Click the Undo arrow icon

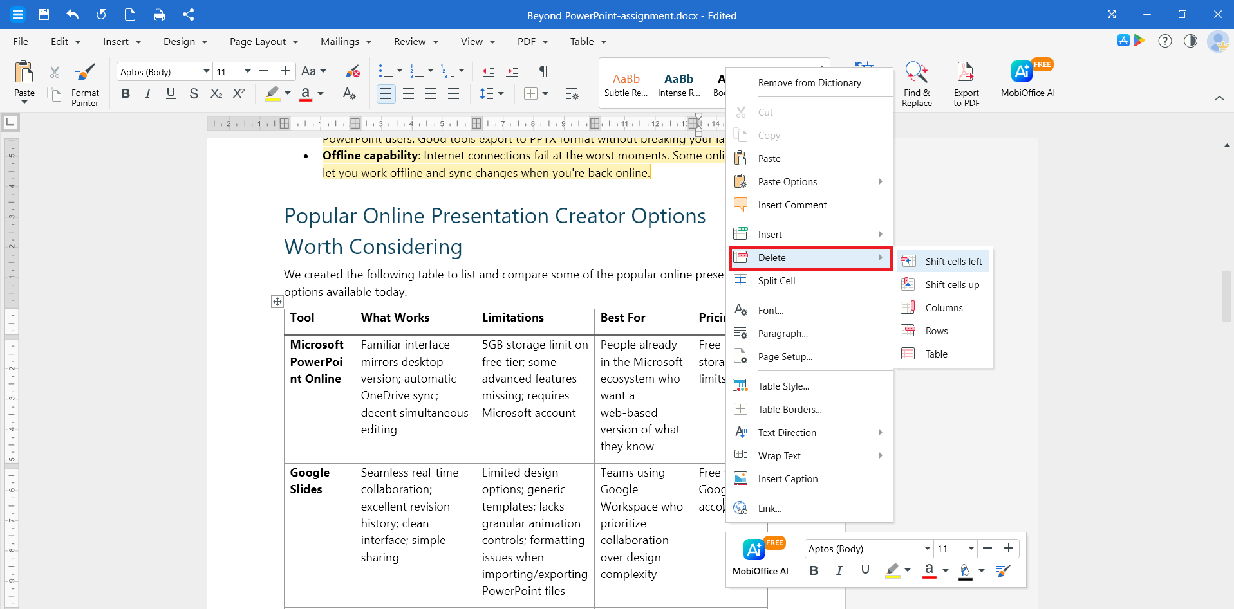tap(72, 14)
